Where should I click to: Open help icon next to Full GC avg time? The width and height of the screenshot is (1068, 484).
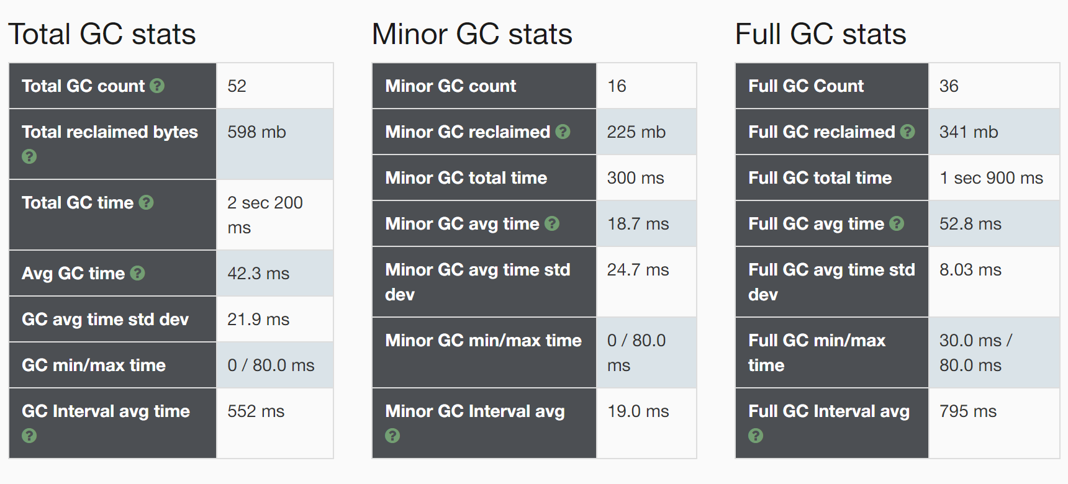pos(897,223)
